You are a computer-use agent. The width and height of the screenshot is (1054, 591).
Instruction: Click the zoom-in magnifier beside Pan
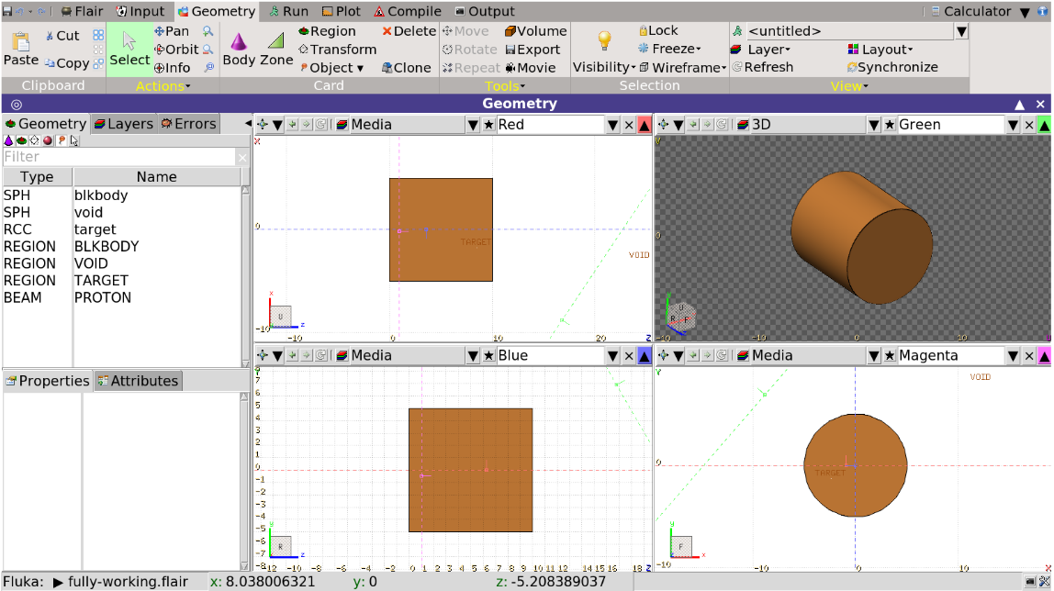pos(207,31)
